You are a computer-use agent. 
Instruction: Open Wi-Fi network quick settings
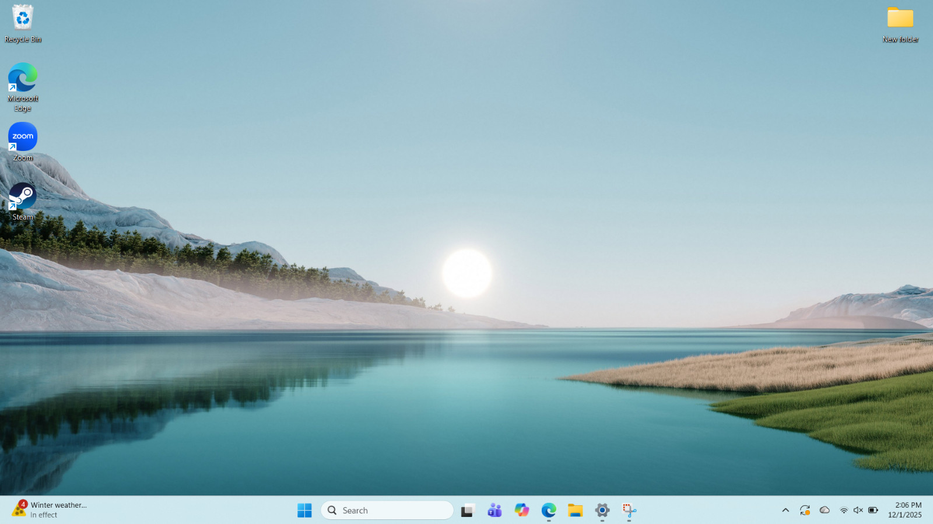pos(844,511)
